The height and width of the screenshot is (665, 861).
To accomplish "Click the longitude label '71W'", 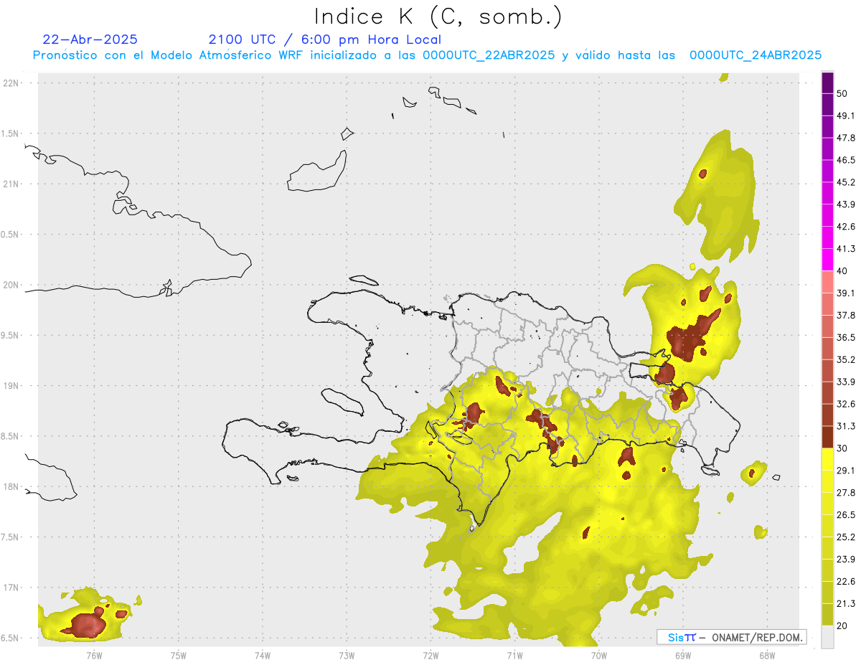I will (514, 655).
